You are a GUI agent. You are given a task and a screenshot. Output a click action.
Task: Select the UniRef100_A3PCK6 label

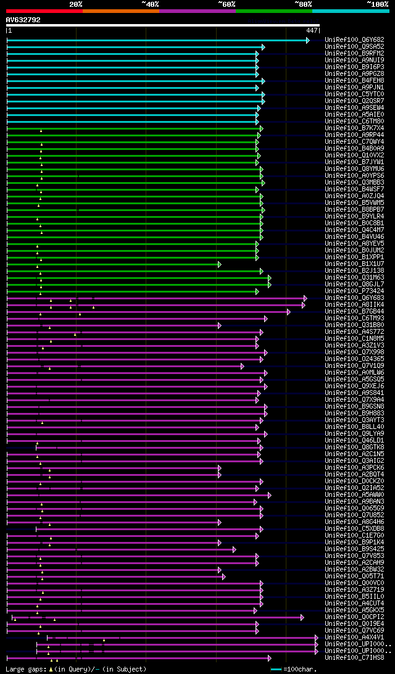pos(355,468)
